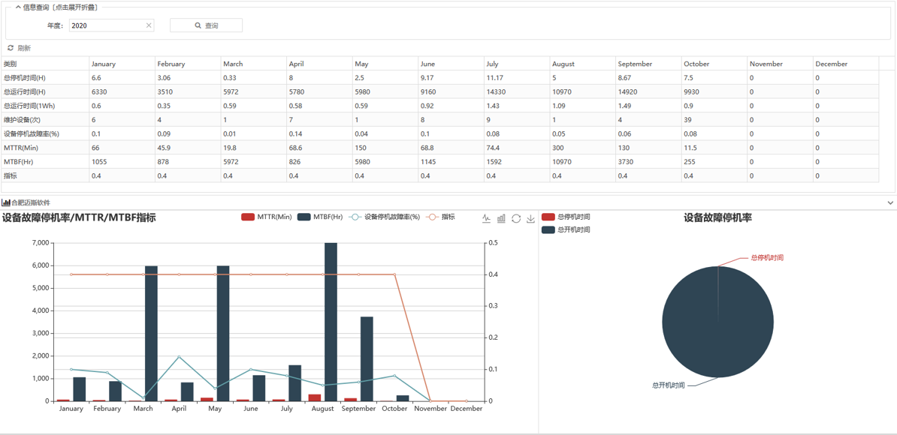Viewport: 897px width, 435px height.
Task: Click the chart restore/refresh icon
Action: click(516, 218)
